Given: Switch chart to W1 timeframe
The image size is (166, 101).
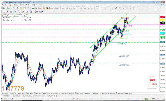Looking at the screenshot, I should (88, 8).
